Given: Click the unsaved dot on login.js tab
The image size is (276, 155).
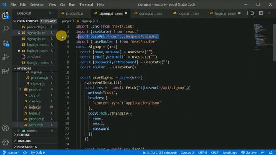Looking at the screenshot, I should 239,13.
